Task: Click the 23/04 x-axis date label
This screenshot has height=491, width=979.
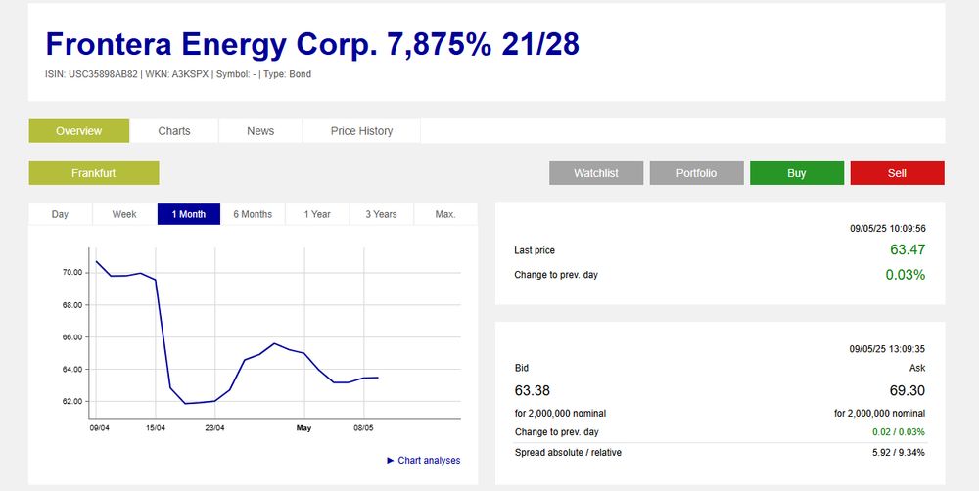Action: pos(214,428)
